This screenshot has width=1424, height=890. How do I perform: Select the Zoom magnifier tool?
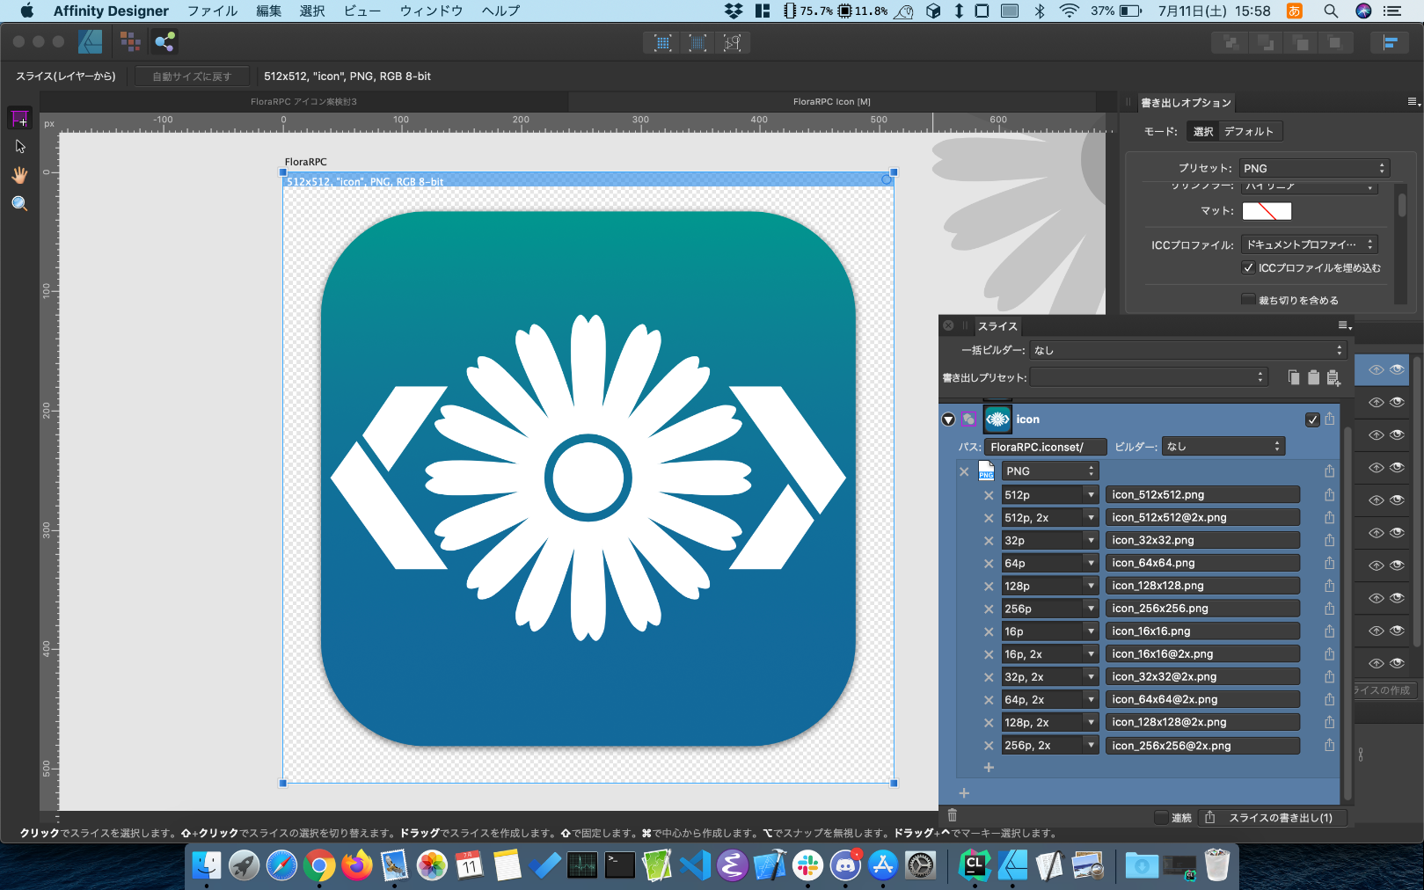(x=19, y=204)
